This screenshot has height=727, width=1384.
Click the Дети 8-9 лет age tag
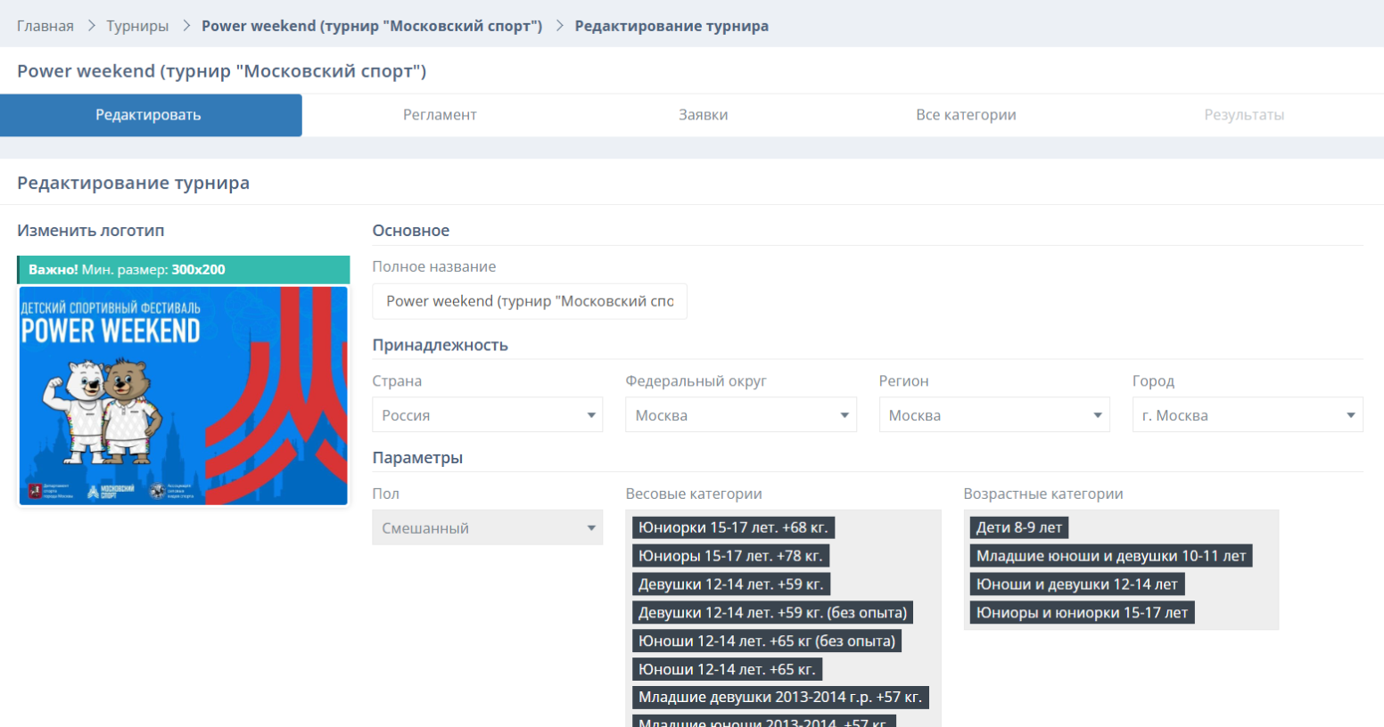(1018, 527)
